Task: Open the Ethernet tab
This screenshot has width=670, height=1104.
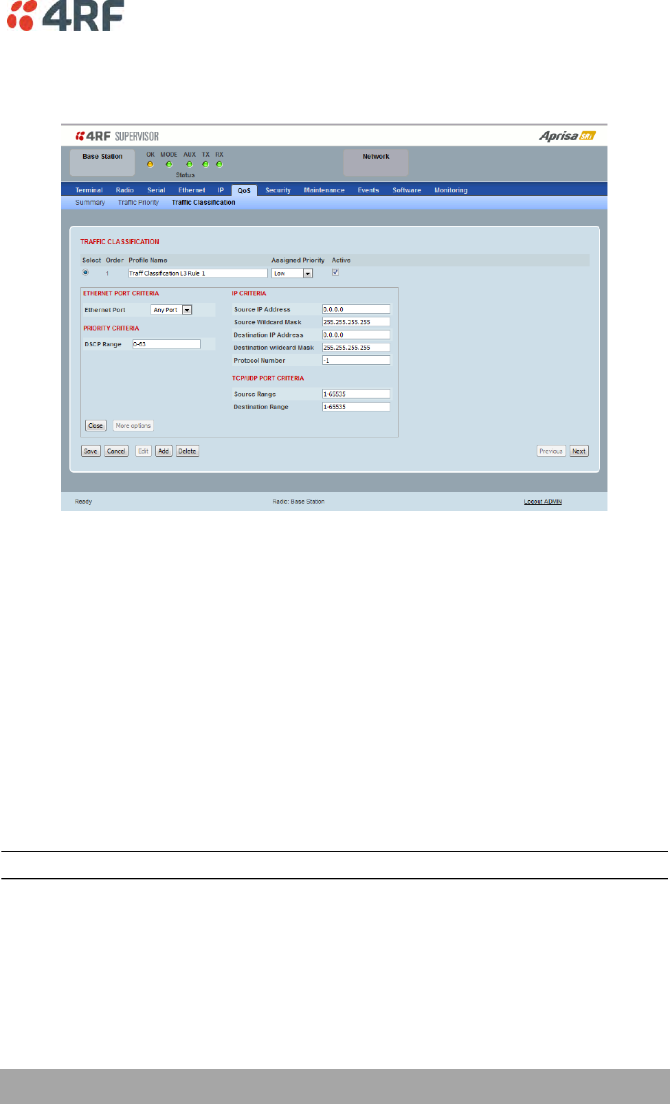Action: click(x=192, y=190)
